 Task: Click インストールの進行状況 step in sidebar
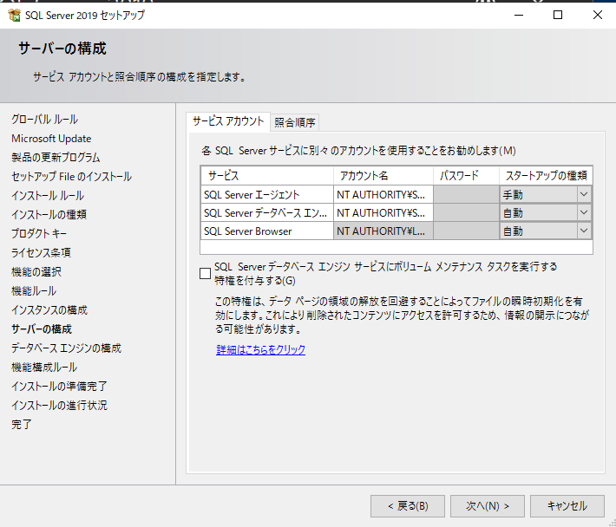click(59, 406)
